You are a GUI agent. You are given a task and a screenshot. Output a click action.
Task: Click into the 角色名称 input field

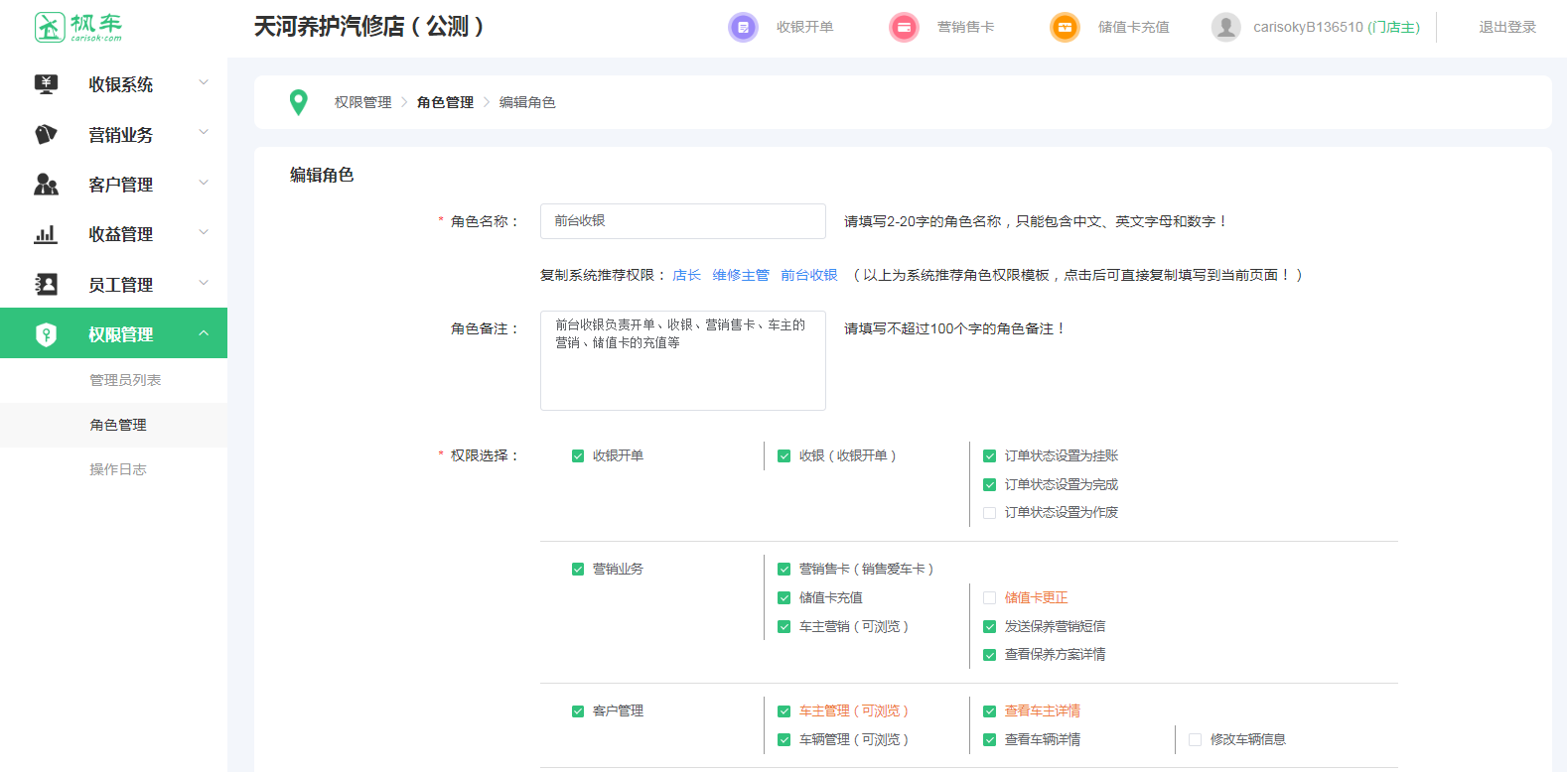(682, 221)
